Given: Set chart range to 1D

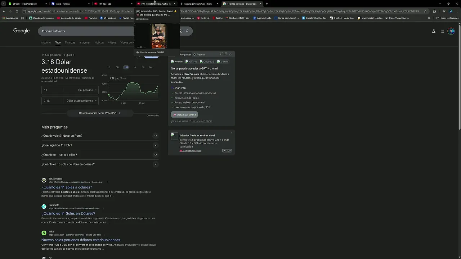Looking at the screenshot, I should (109, 67).
